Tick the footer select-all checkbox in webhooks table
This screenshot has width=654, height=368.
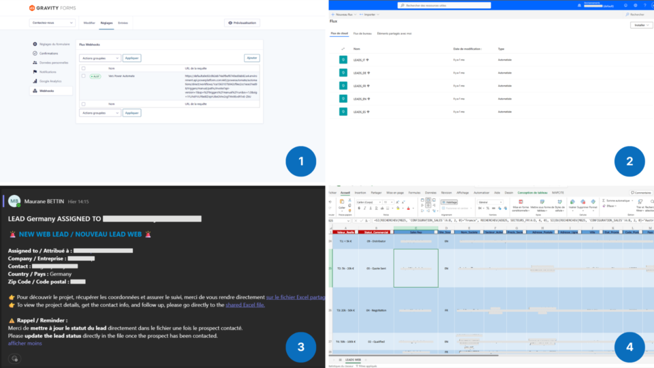pyautogui.click(x=83, y=104)
